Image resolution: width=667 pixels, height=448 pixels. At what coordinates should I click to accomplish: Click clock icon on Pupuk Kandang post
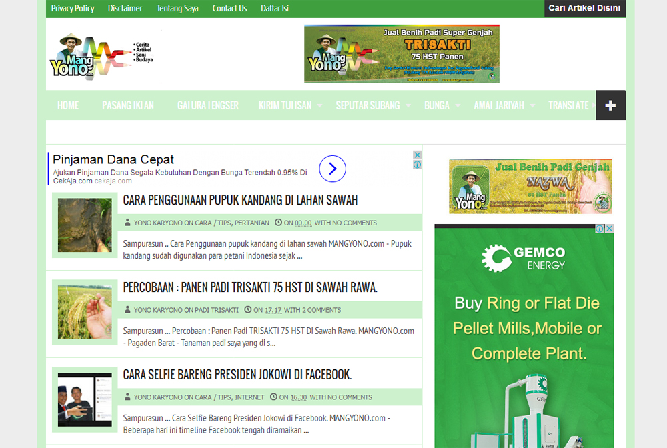click(x=278, y=222)
